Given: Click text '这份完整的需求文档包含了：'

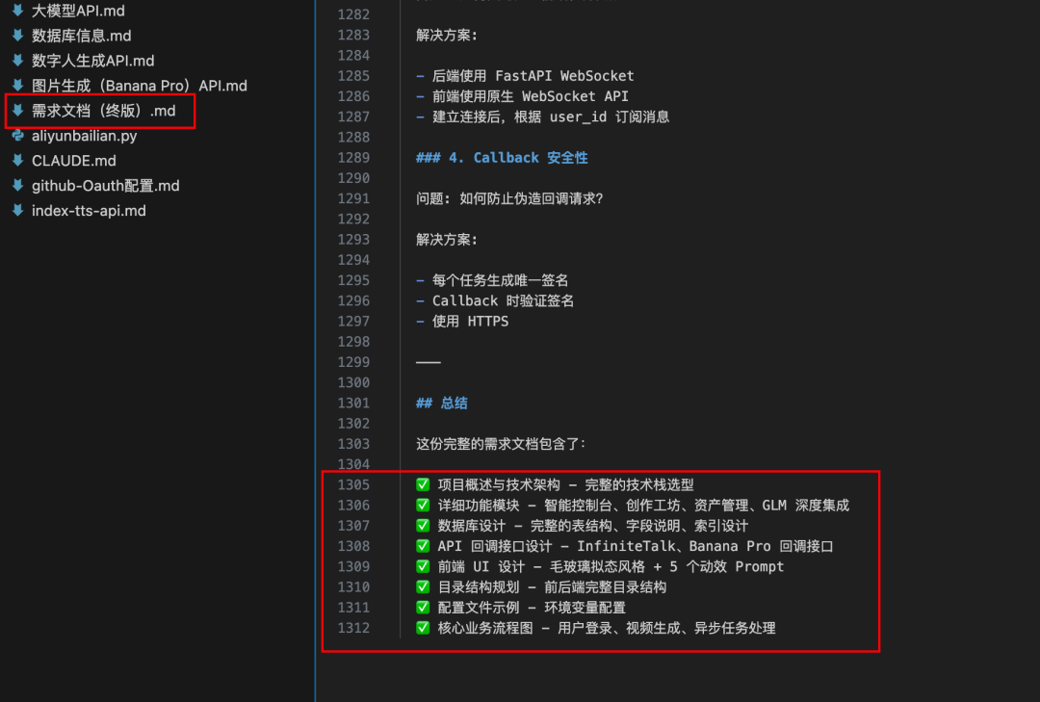Looking at the screenshot, I should click(501, 443).
